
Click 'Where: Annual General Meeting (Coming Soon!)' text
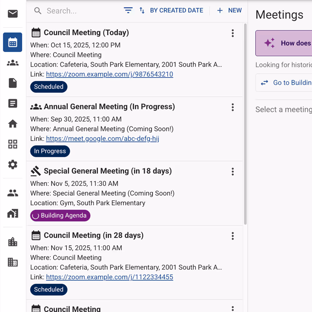102,129
